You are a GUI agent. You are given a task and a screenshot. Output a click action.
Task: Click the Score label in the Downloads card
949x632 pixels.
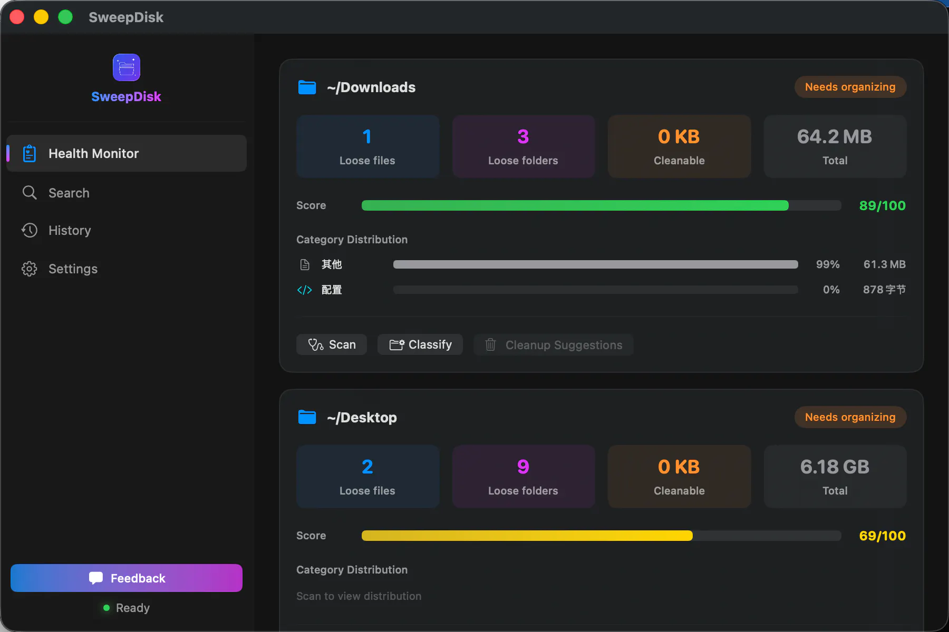click(x=311, y=205)
